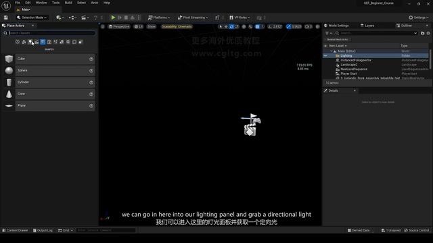Switch to the Outliner tab
The width and height of the screenshot is (433, 243).
pyautogui.click(x=405, y=26)
